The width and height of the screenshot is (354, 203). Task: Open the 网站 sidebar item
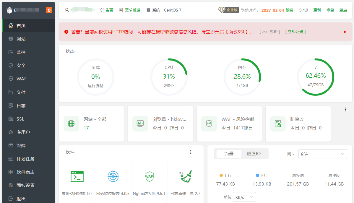coord(28,39)
